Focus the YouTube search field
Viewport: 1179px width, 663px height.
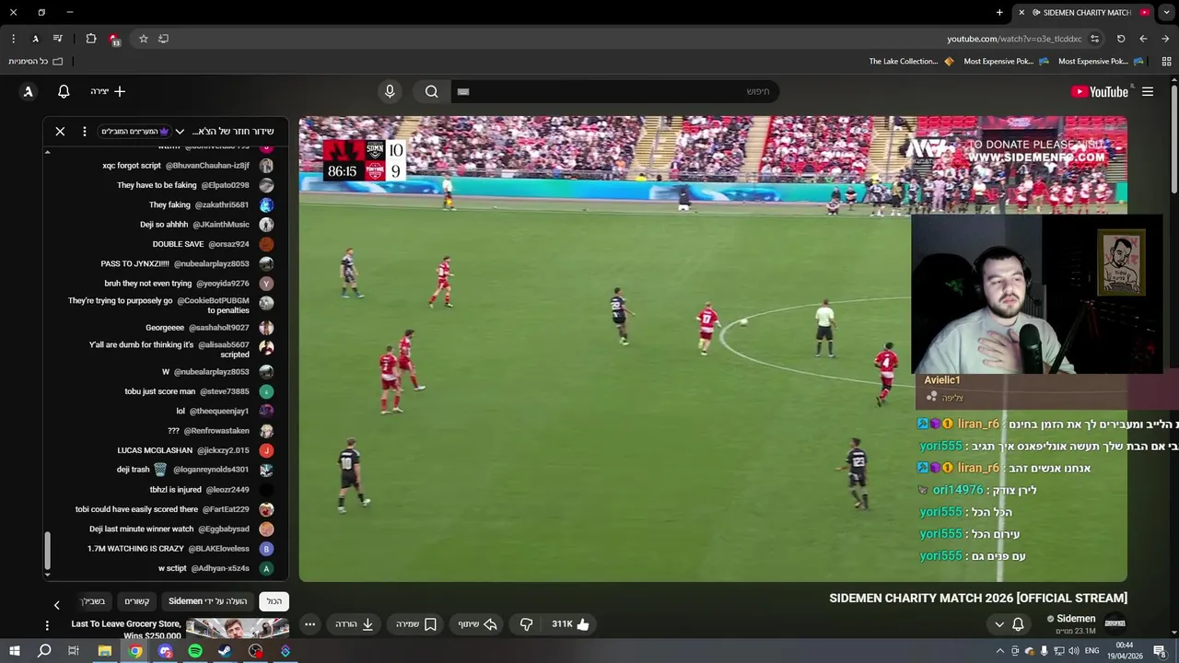click(x=617, y=91)
